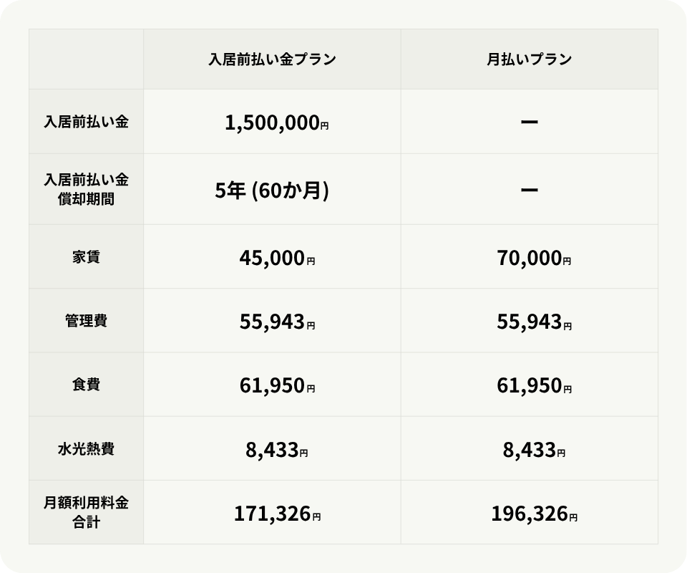The height and width of the screenshot is (573, 687).
Task: Click 61,950円 in the 入居前払い金プラン column
Action: coord(277,386)
